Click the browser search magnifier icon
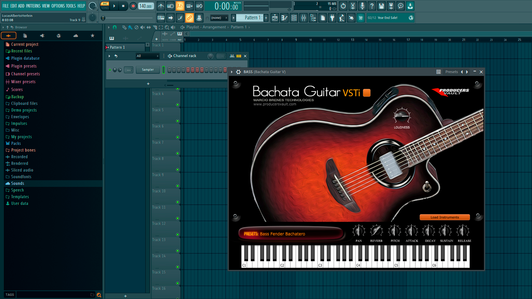 [x=99, y=295]
